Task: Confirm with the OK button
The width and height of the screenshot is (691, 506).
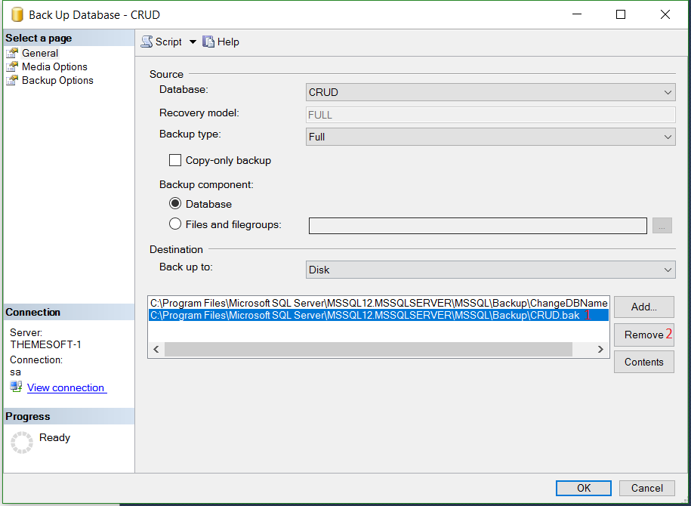Action: [584, 488]
